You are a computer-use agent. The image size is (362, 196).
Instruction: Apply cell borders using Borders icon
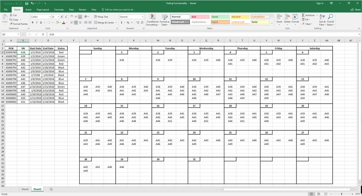(49, 22)
